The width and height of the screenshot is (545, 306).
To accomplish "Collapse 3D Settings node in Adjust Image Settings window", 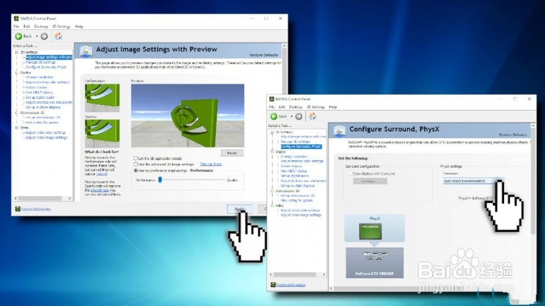I will pyautogui.click(x=16, y=52).
